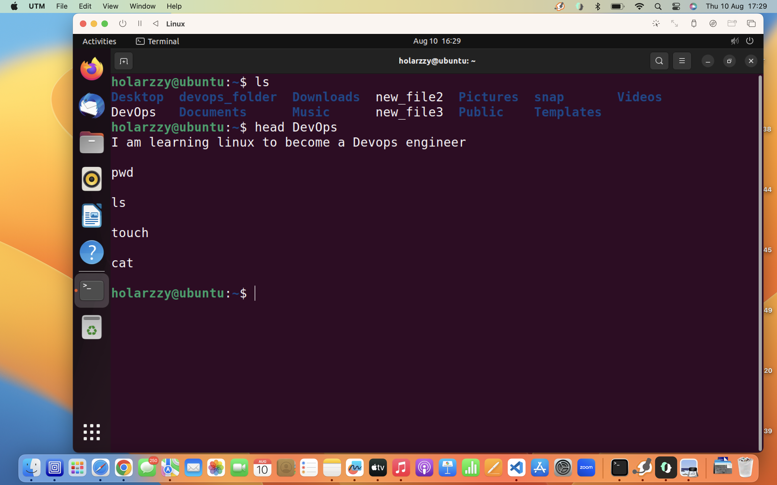Open the terminal hamburger menu
Viewport: 777px width, 485px height.
[682, 61]
